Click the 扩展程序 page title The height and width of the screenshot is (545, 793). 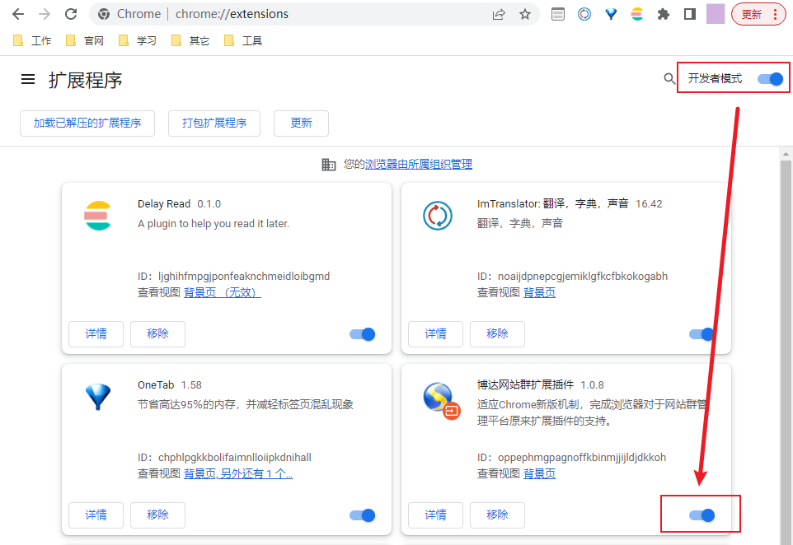point(86,80)
